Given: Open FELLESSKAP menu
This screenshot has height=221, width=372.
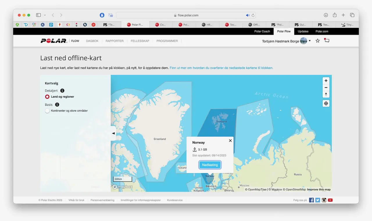Looking at the screenshot, I should click(x=140, y=41).
